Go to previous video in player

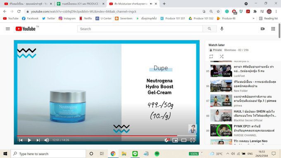tap(21, 140)
